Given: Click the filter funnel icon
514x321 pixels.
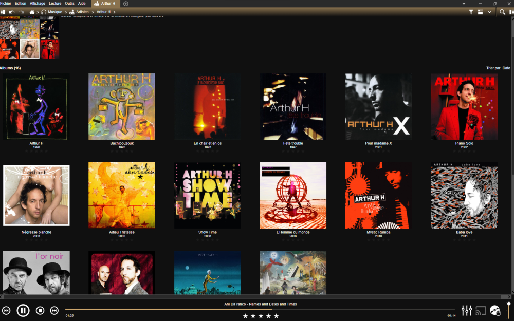Looking at the screenshot, I should click(471, 12).
